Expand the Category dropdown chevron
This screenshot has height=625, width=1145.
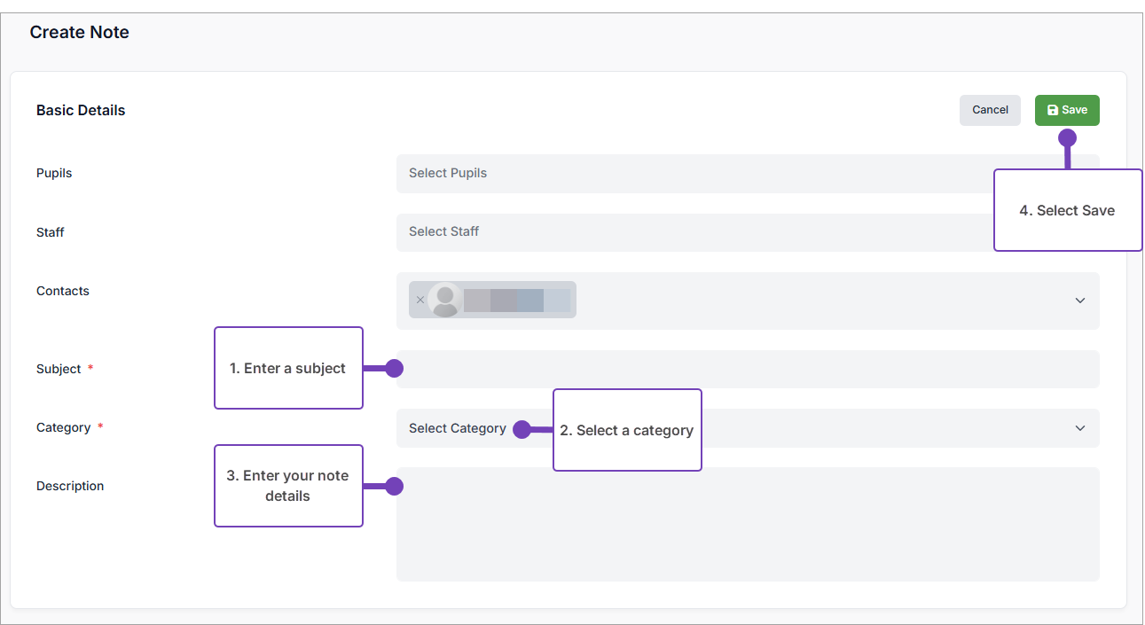point(1079,428)
